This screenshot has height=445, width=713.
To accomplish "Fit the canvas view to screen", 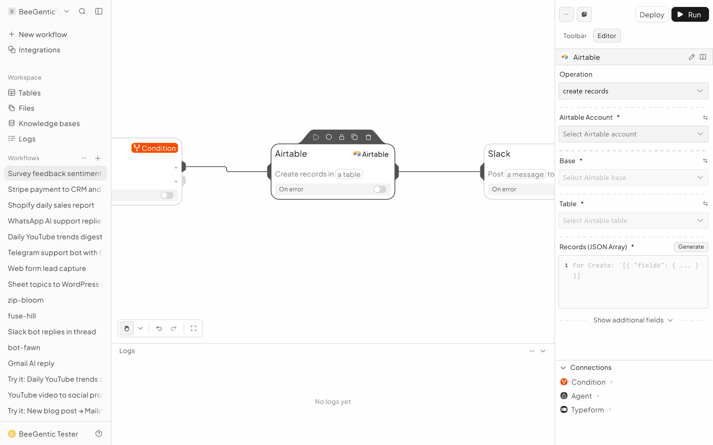I will pyautogui.click(x=194, y=328).
